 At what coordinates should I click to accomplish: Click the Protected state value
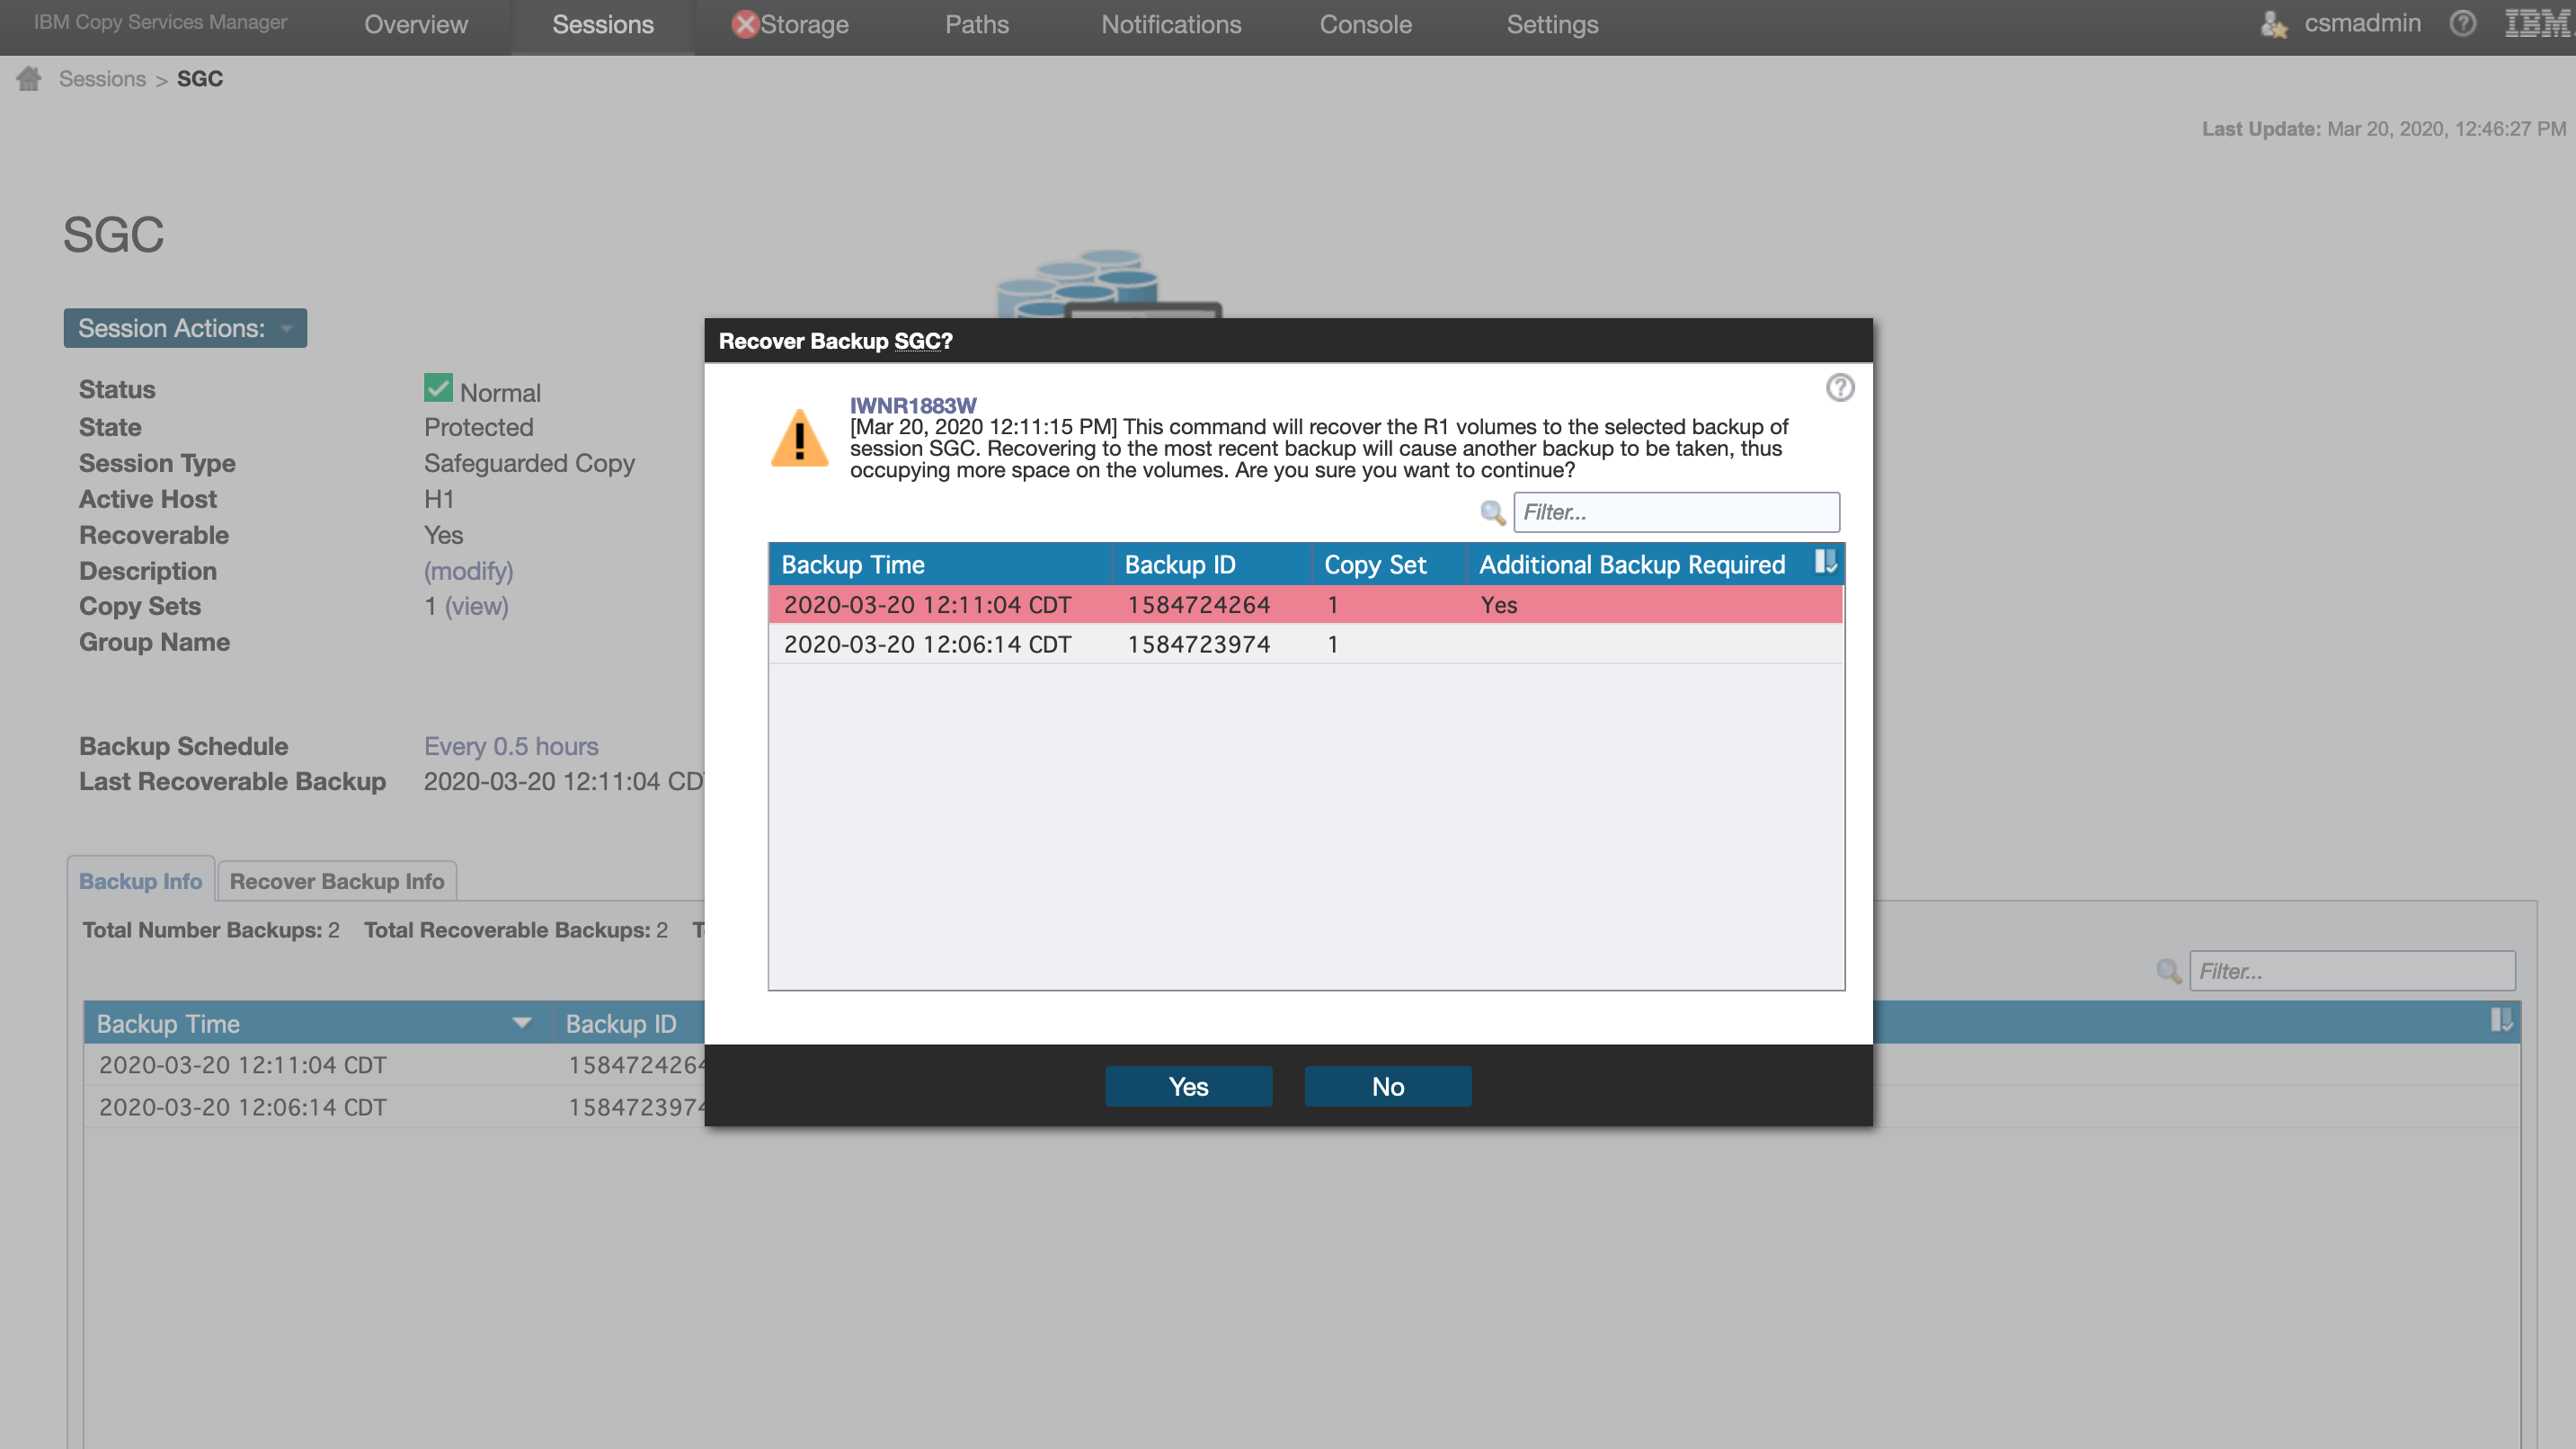[478, 427]
